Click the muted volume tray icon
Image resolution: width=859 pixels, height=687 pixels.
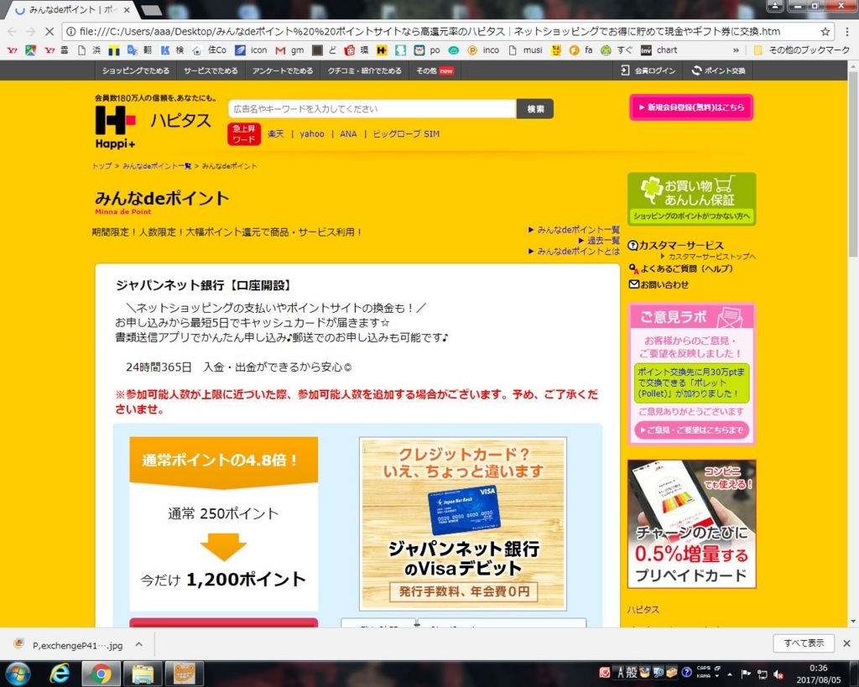point(778,674)
